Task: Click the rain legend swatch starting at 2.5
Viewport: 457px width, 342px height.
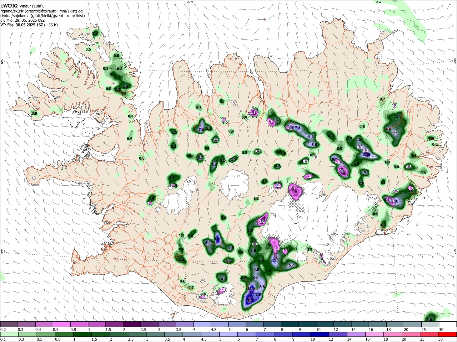Action: (x=137, y=335)
